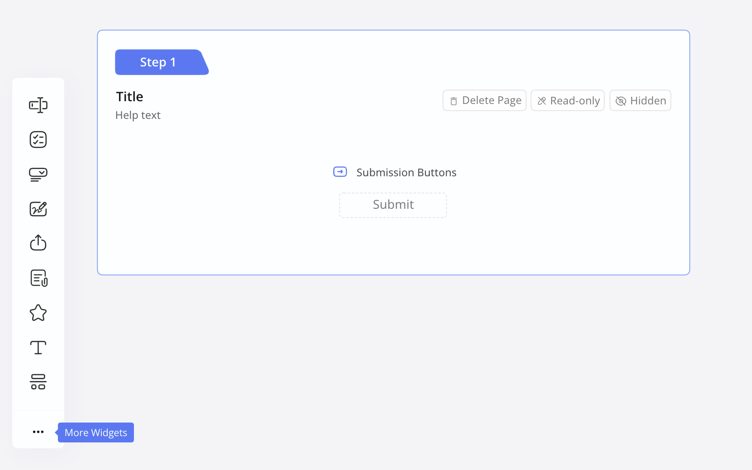Pick the document attachment widget
This screenshot has height=470, width=752.
tap(38, 278)
